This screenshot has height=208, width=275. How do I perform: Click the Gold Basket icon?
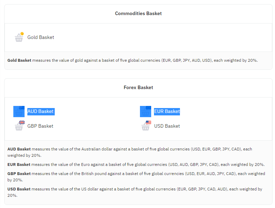point(19,37)
